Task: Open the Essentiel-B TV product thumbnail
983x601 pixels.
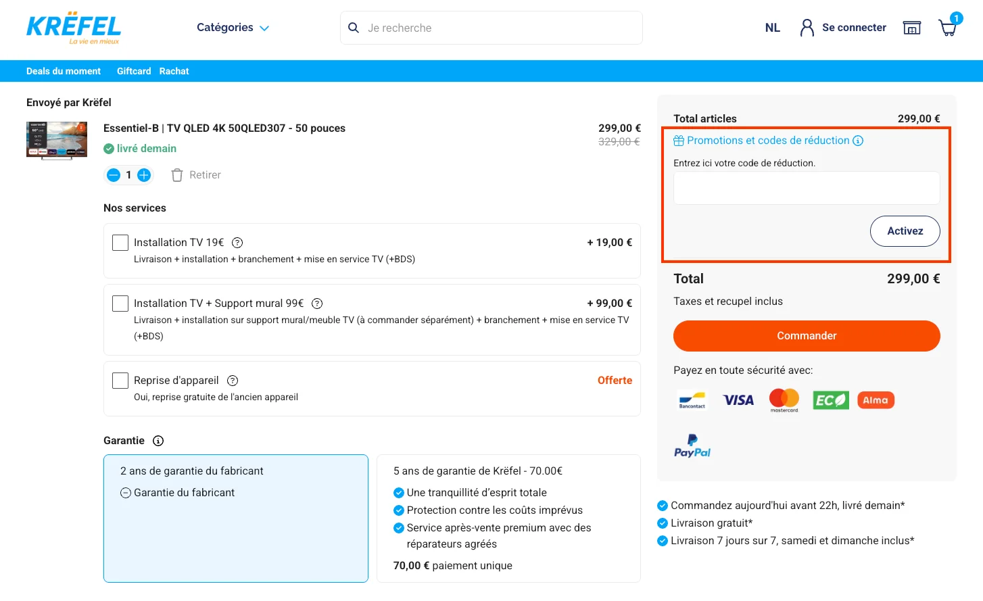Action: [x=57, y=141]
